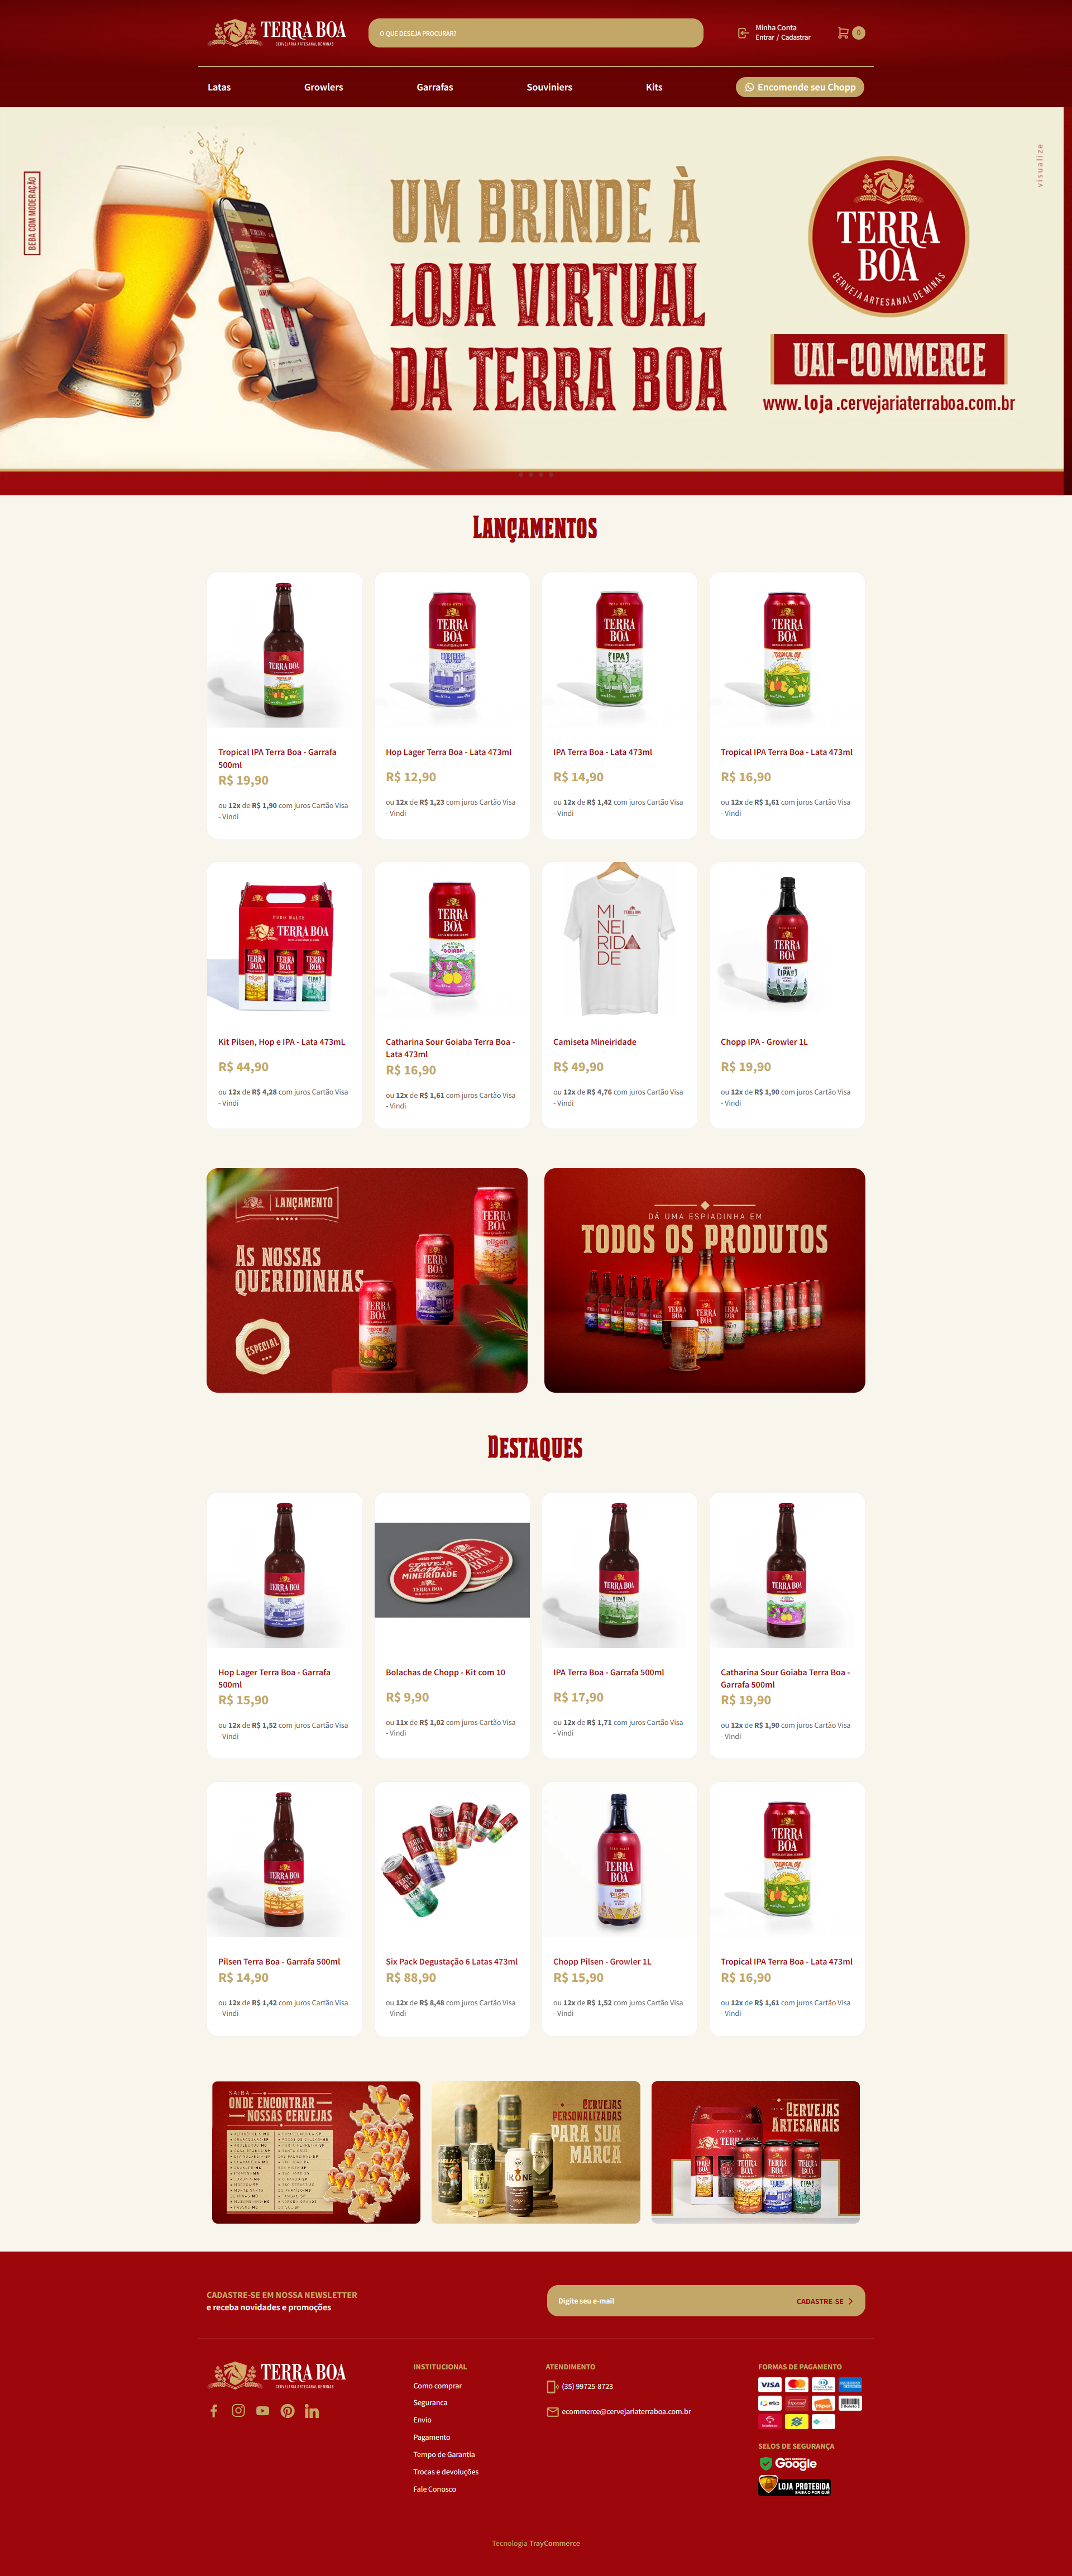Open the Todos os Produtos banner
1072x2576 pixels.
704,1280
